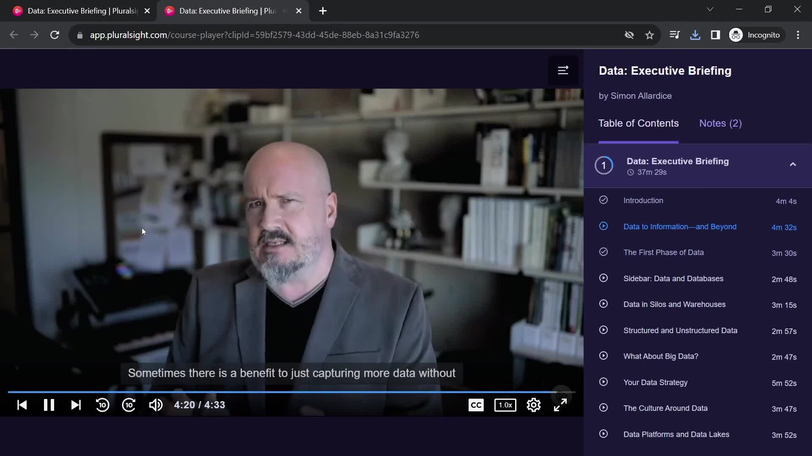This screenshot has height=456, width=812.
Task: Toggle mute on the volume control
Action: coord(156,405)
